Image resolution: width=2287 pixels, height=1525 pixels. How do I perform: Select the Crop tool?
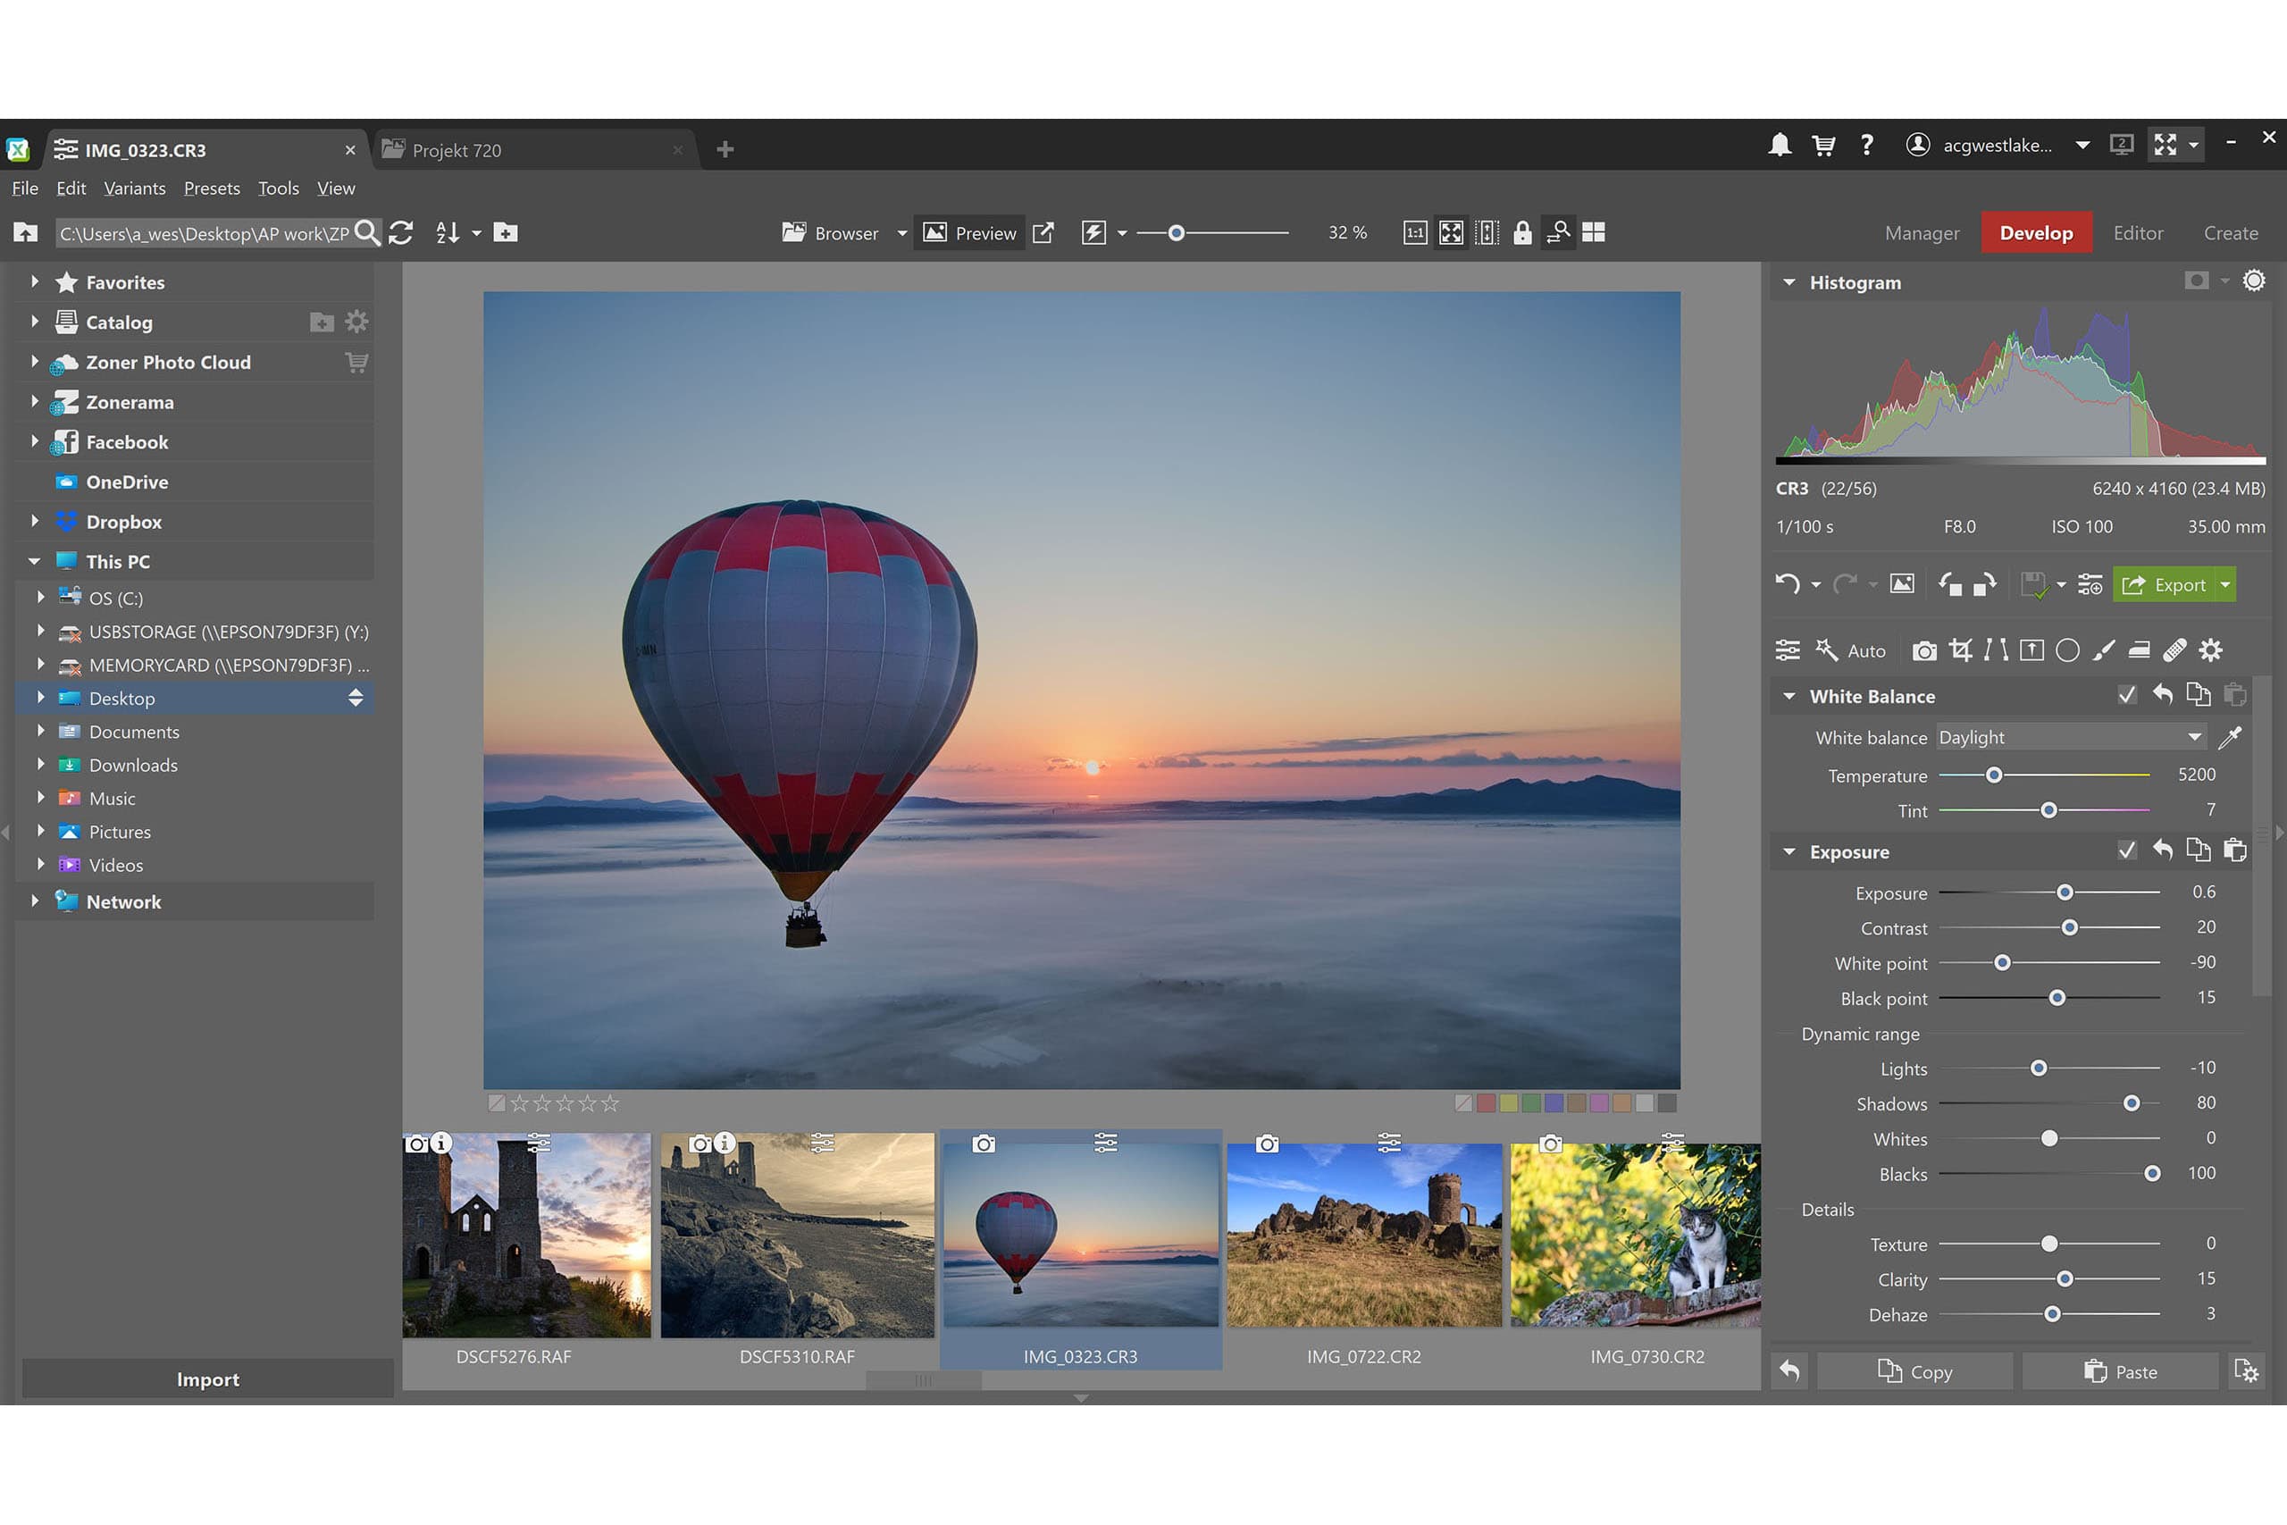click(1961, 649)
